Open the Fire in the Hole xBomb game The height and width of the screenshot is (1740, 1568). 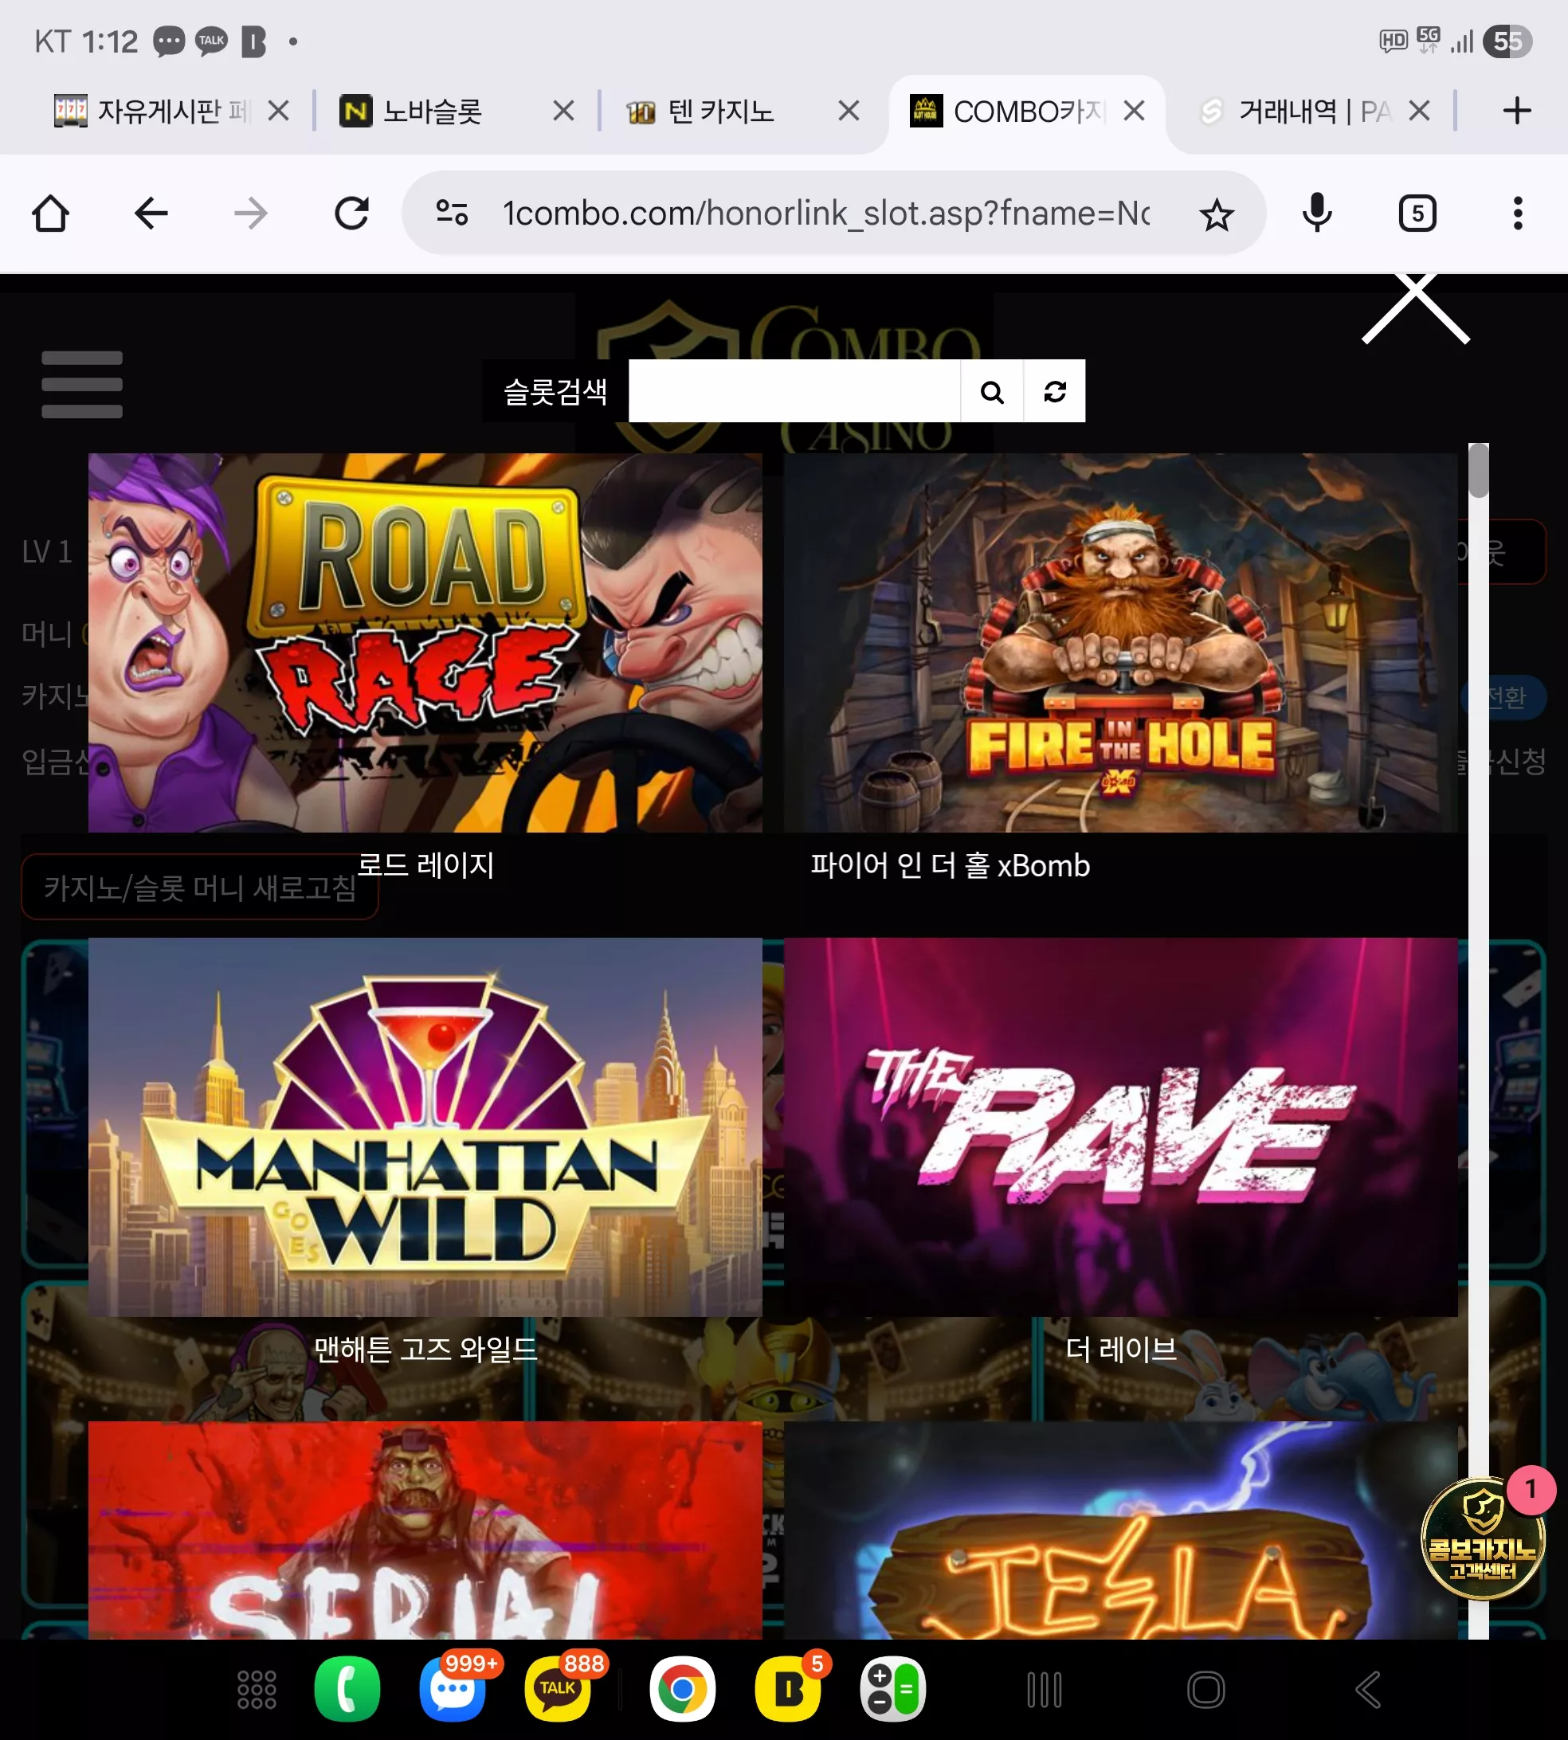1121,643
